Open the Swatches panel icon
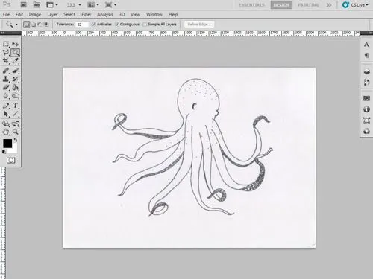Viewport: 373px width, 279px height. [366, 98]
